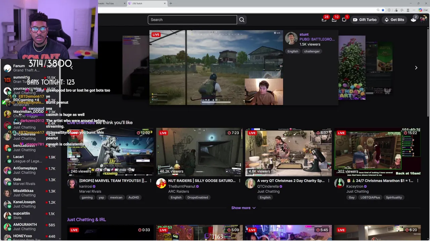
Task: Click the browser profile icon
Action: click(x=407, y=10)
